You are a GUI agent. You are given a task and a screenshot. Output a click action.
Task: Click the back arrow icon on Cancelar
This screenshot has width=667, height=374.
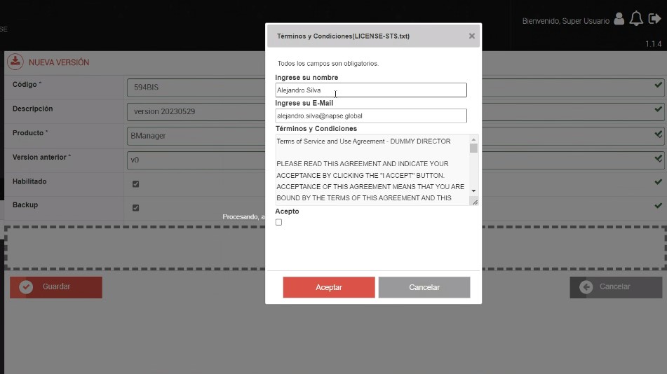point(586,287)
